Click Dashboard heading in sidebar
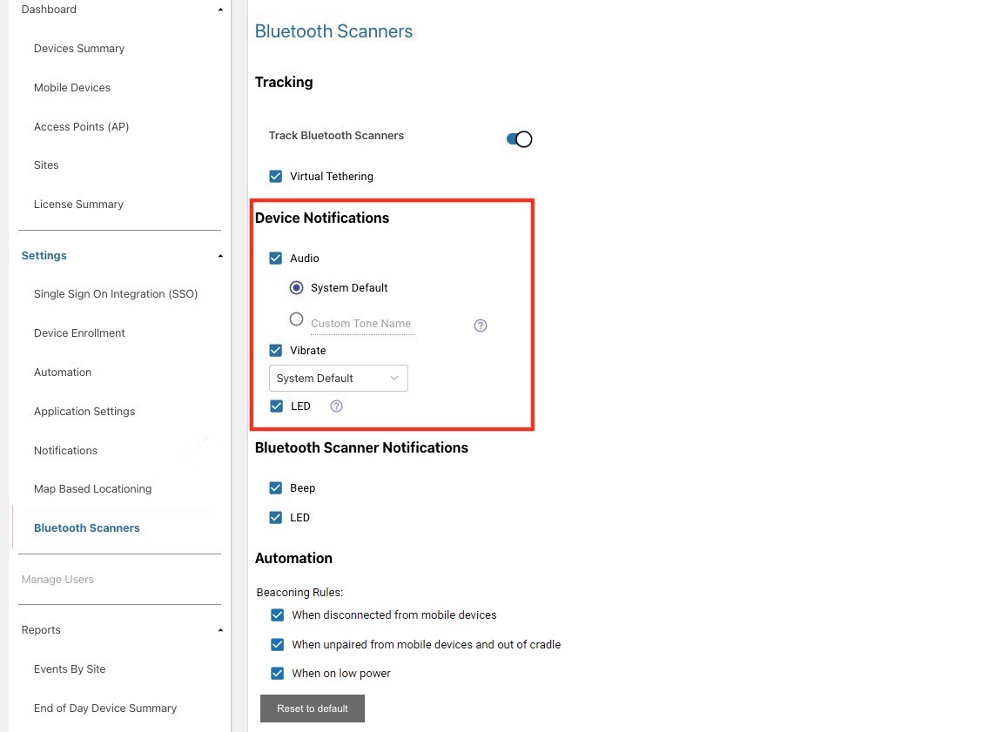This screenshot has height=732, width=989. tap(49, 10)
